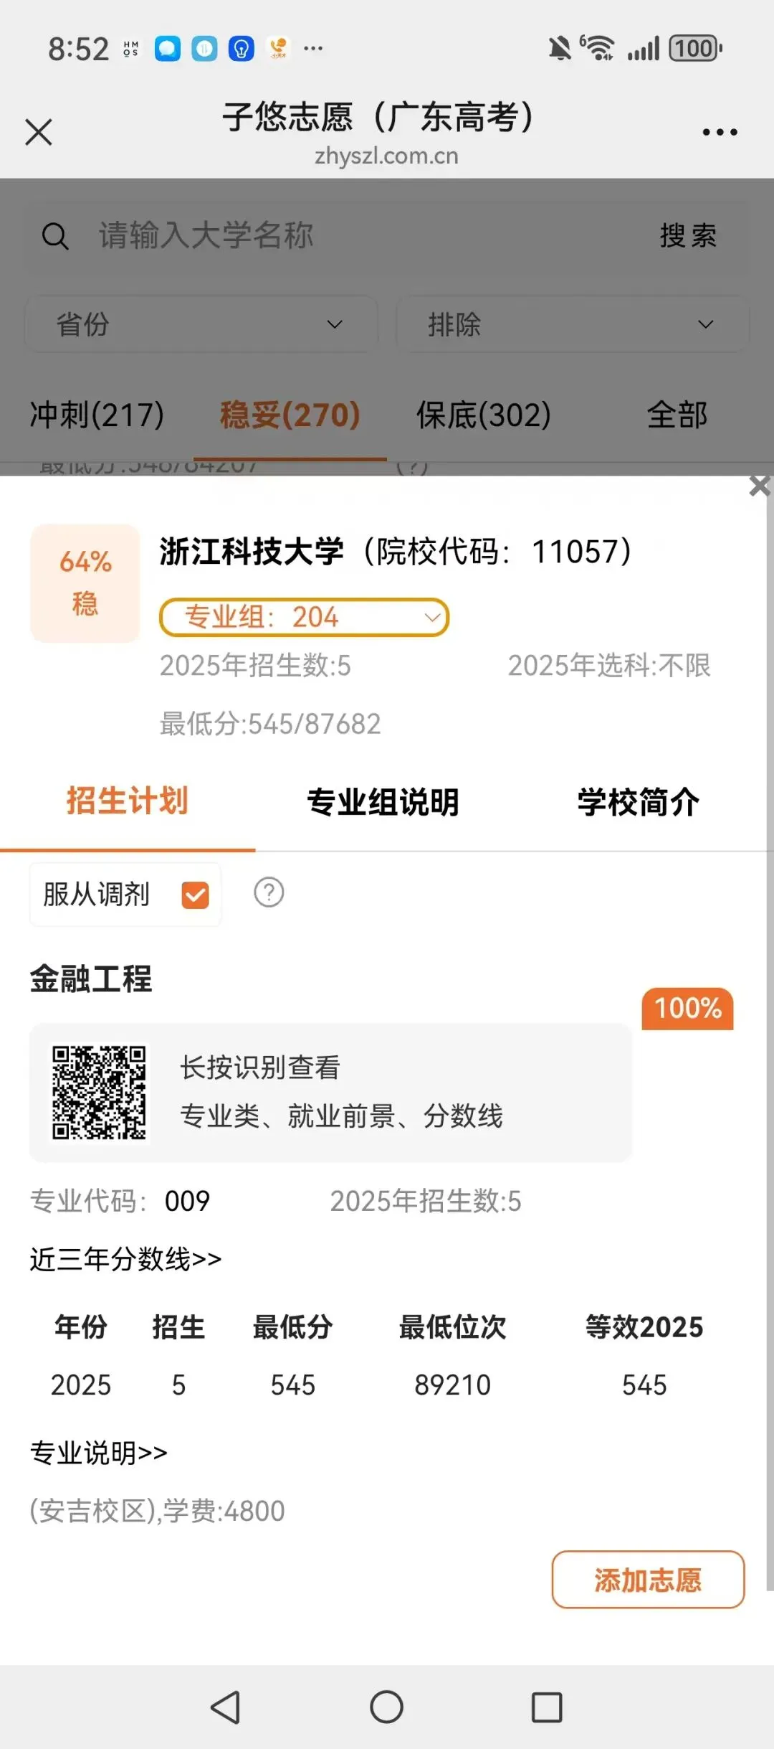Click the 添加志愿 button

click(648, 1580)
